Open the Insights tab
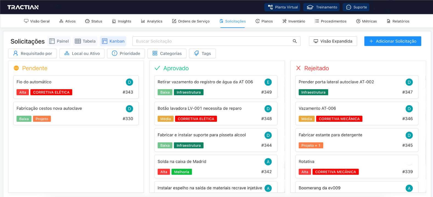The image size is (433, 197). [122, 21]
